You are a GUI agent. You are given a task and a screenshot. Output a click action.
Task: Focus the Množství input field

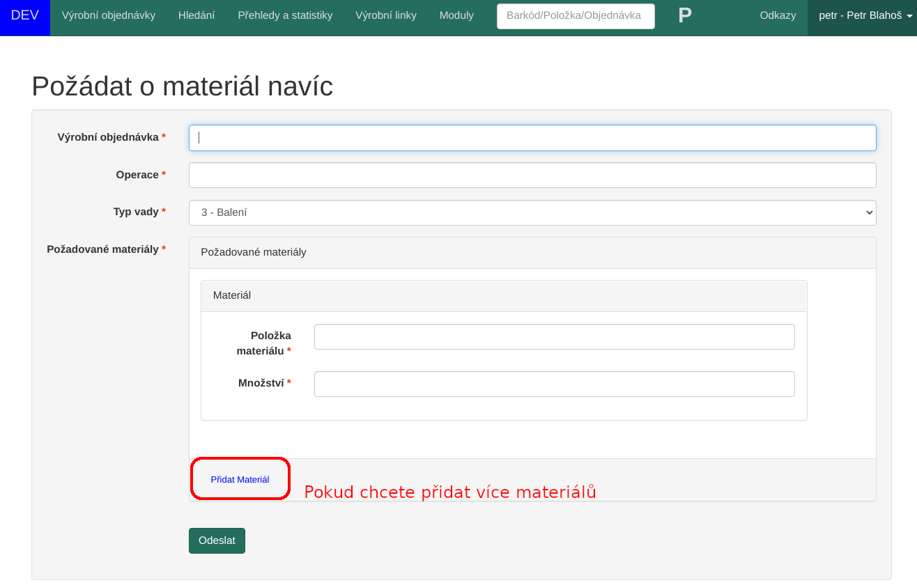pos(554,384)
